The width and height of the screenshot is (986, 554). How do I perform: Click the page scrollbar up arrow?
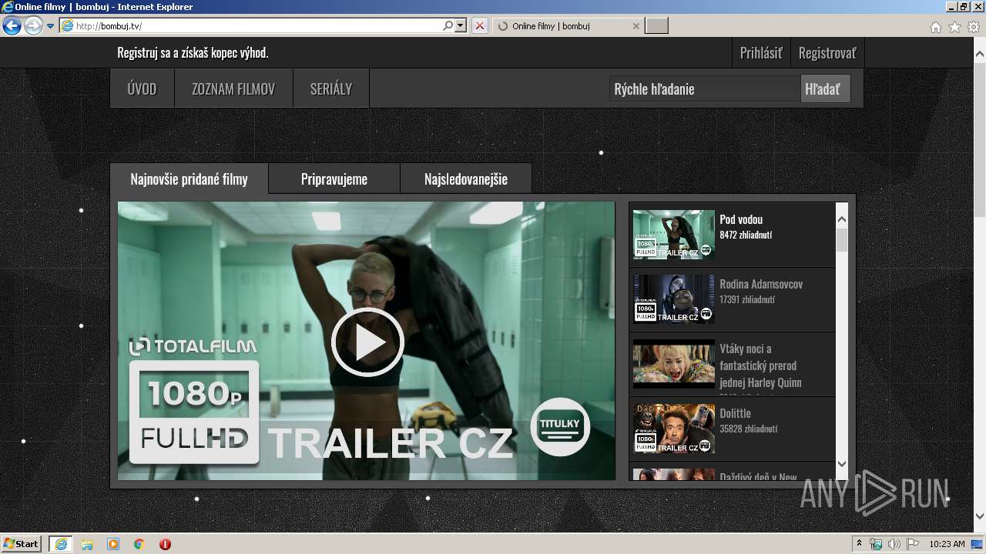pyautogui.click(x=980, y=54)
